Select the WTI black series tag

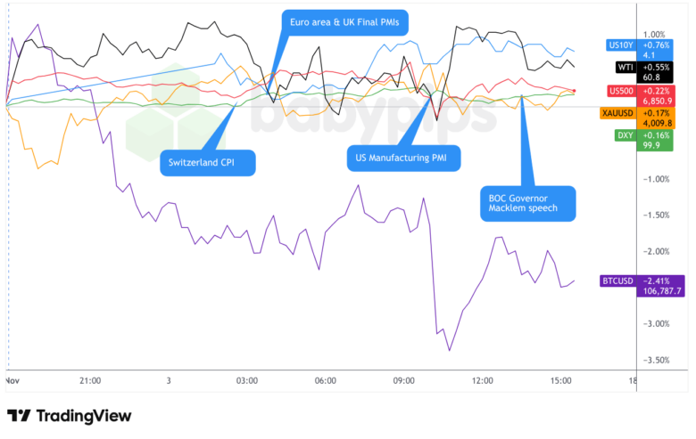pyautogui.click(x=624, y=67)
